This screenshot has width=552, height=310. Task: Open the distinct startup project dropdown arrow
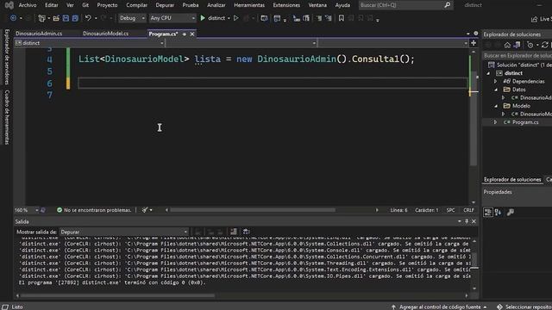pos(229,18)
